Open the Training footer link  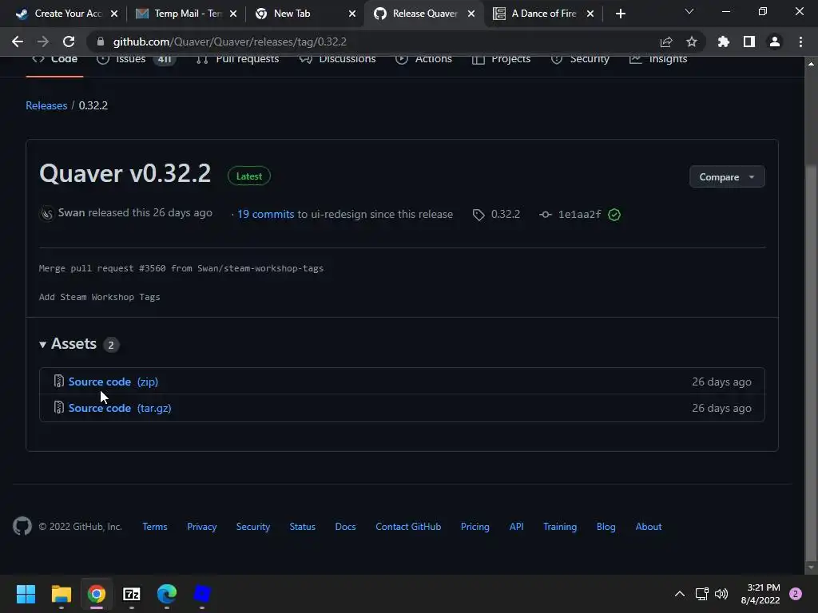tap(560, 527)
